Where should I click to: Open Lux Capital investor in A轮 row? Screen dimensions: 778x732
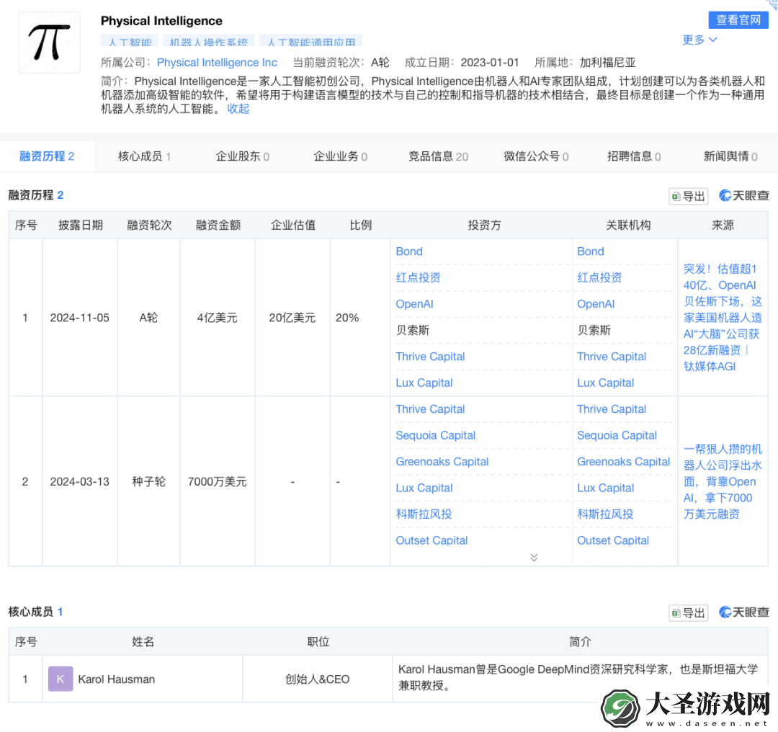424,383
